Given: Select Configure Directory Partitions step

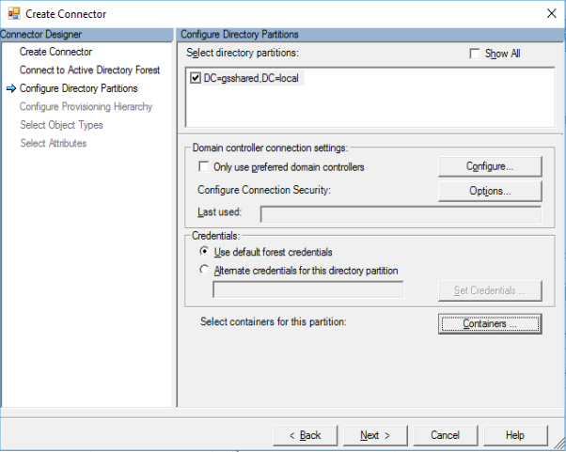Looking at the screenshot, I should (78, 88).
